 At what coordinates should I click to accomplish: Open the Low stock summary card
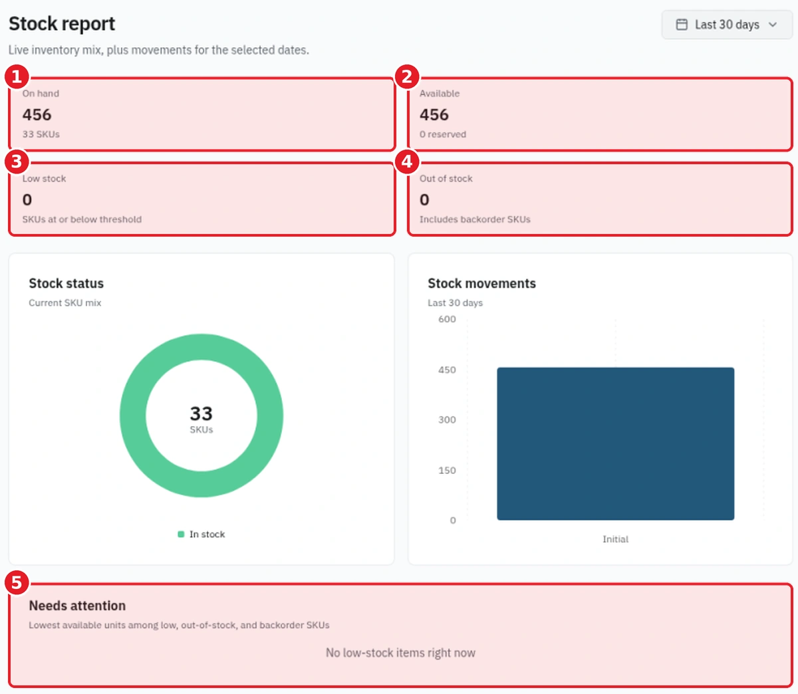(x=202, y=199)
